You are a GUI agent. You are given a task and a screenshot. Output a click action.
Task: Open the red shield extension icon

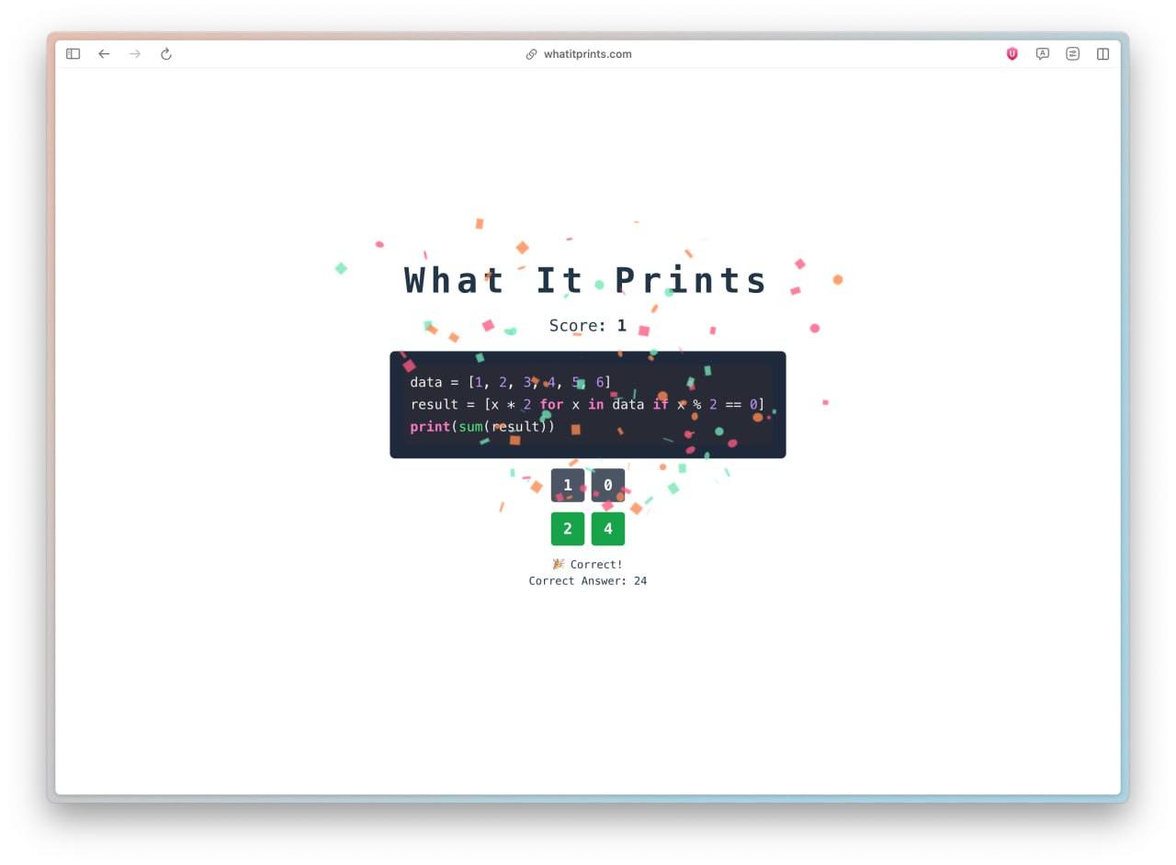point(1012,54)
